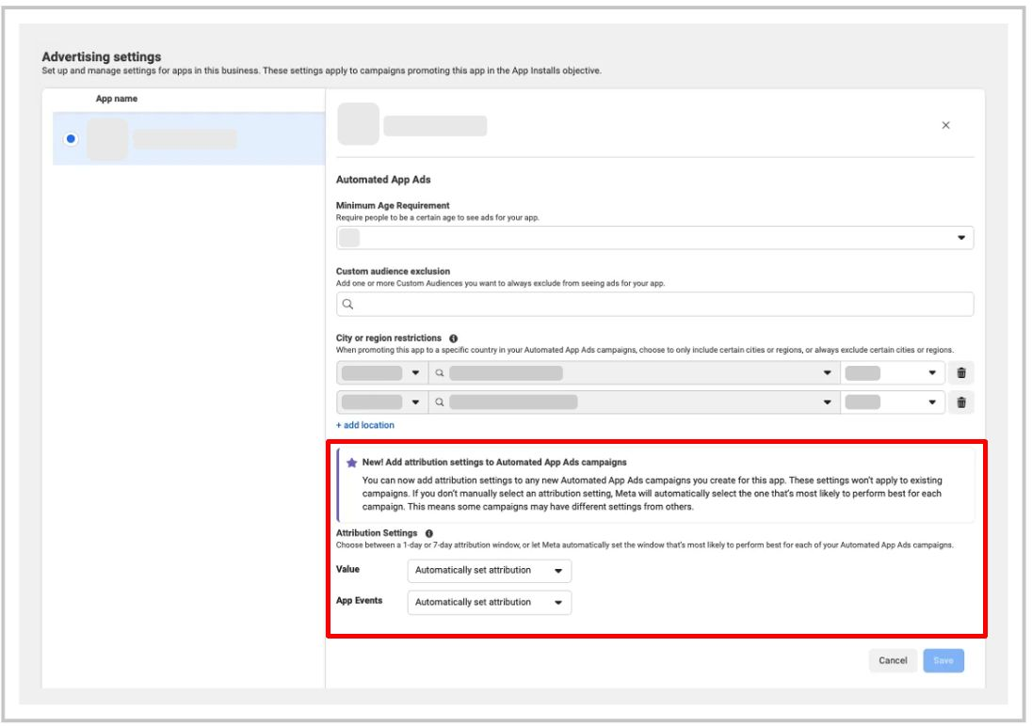Click the Cancel button
Screen dimensions: 1032x726
[x=893, y=660]
